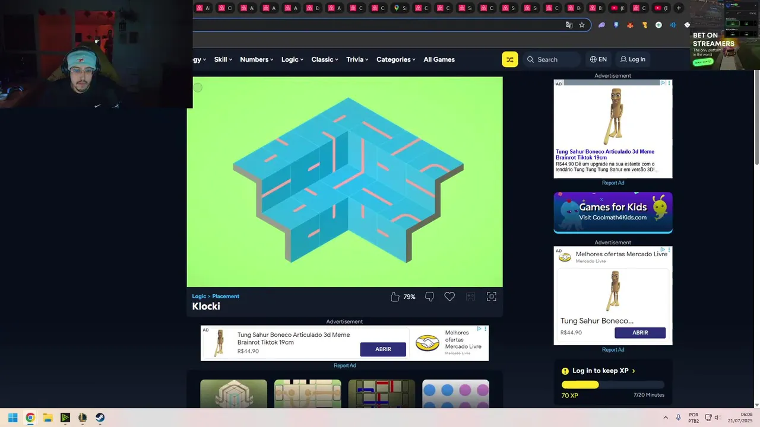Viewport: 760px width, 427px height.
Task: Add Klocki to favorites with heart icon
Action: pos(449,297)
